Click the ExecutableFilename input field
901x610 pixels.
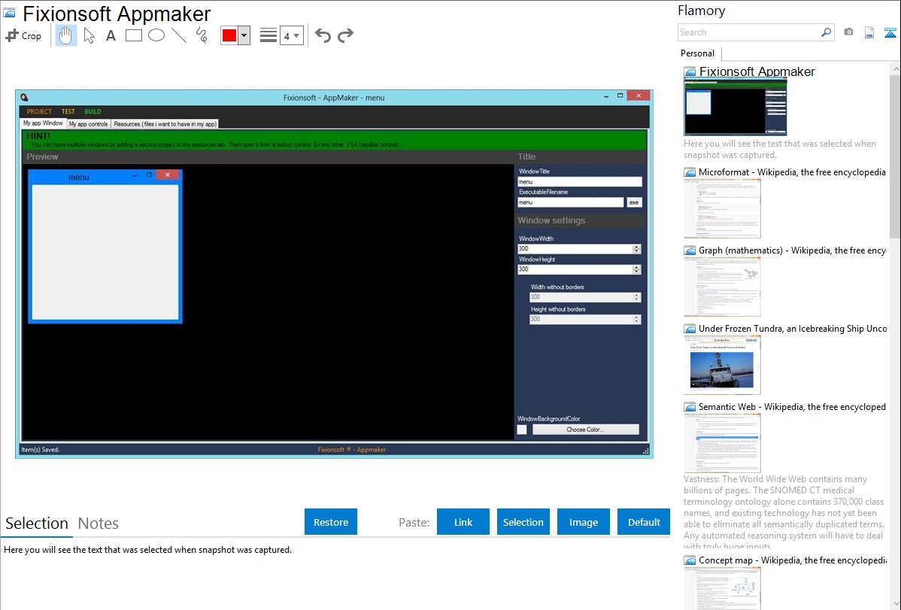click(570, 202)
